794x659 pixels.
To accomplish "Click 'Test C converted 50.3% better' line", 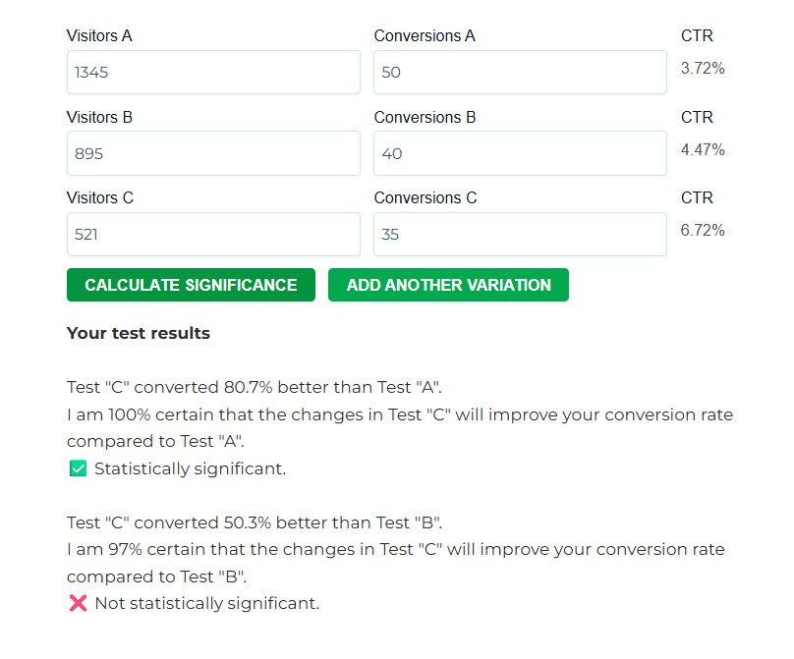I will click(x=260, y=522).
